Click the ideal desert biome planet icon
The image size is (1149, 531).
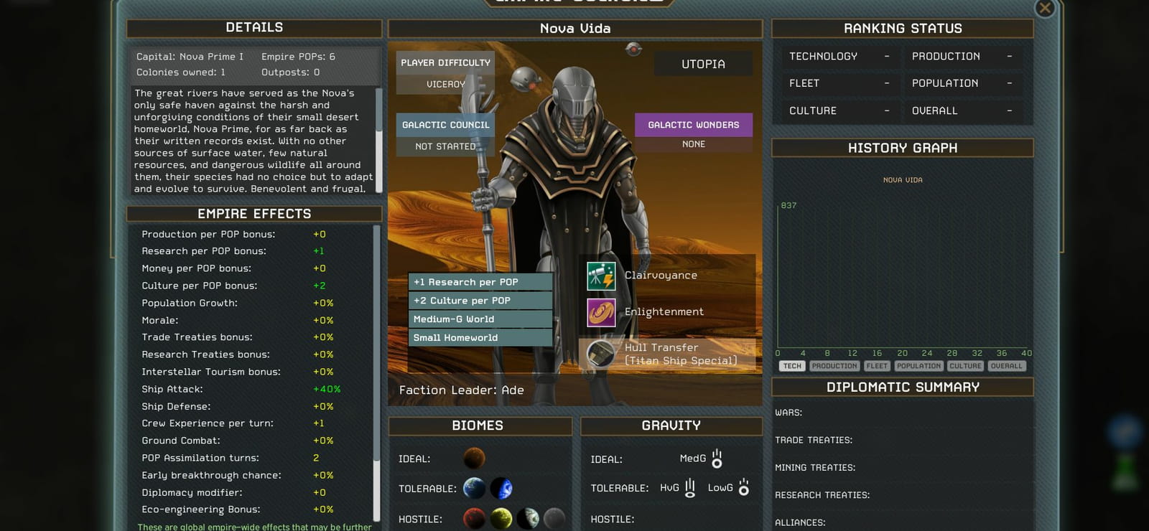(474, 458)
